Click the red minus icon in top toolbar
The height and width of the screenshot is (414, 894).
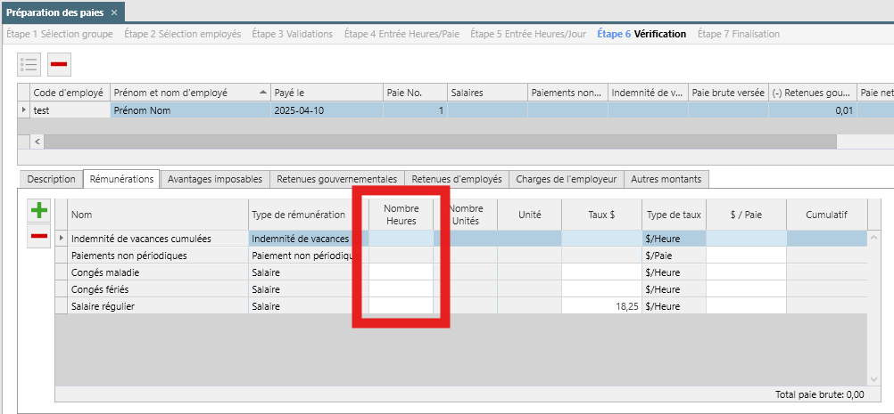59,64
